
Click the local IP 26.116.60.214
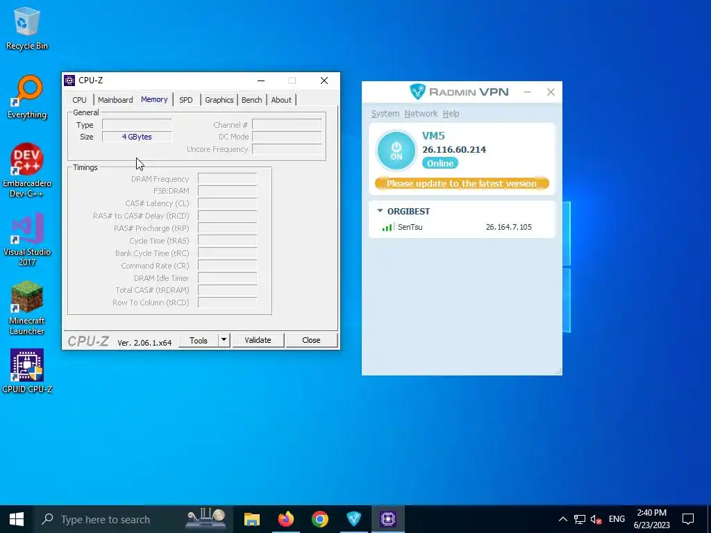pos(454,150)
